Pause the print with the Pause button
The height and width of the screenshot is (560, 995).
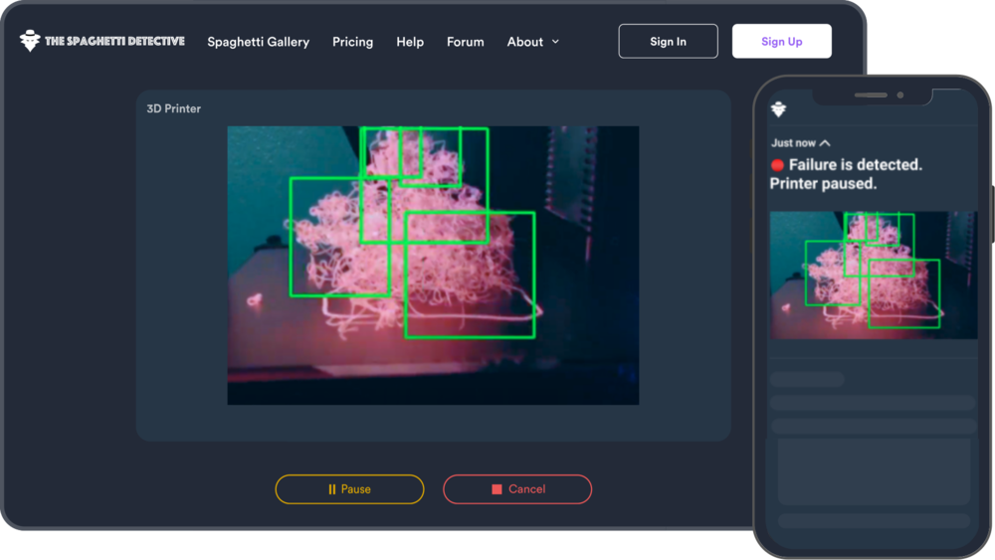click(x=349, y=489)
